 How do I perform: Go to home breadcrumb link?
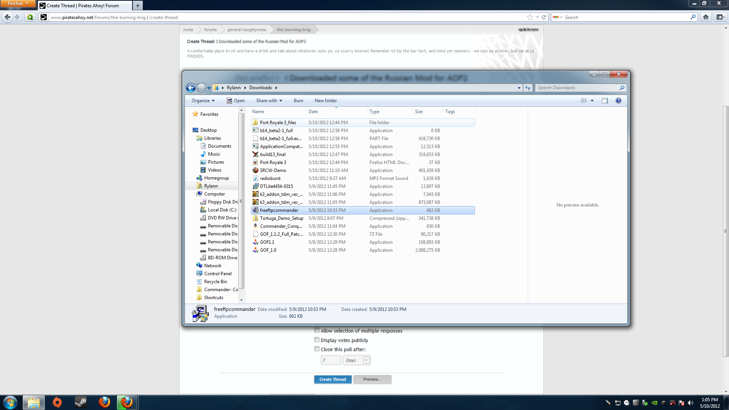(188, 30)
